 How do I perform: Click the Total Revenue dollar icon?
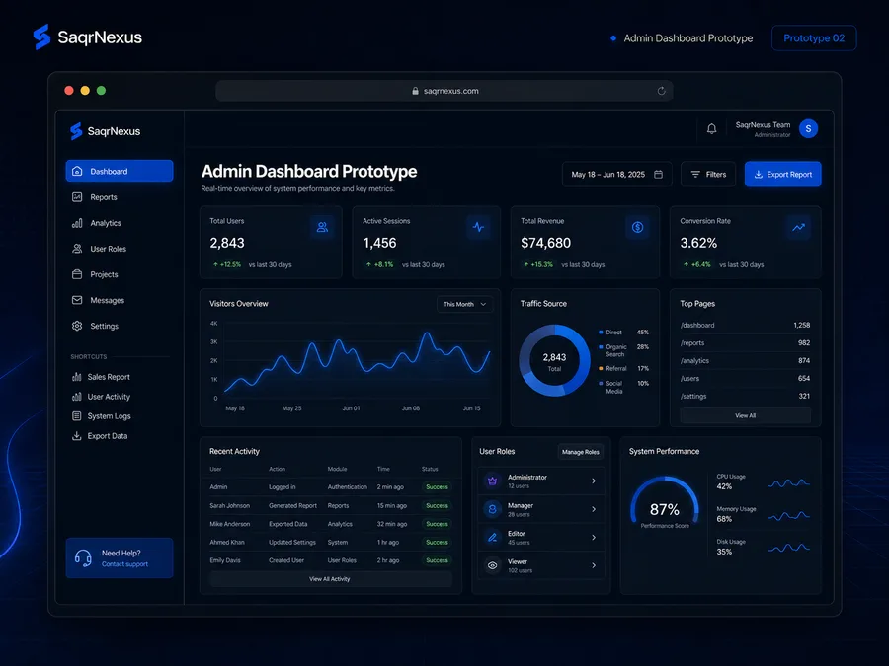(x=638, y=227)
